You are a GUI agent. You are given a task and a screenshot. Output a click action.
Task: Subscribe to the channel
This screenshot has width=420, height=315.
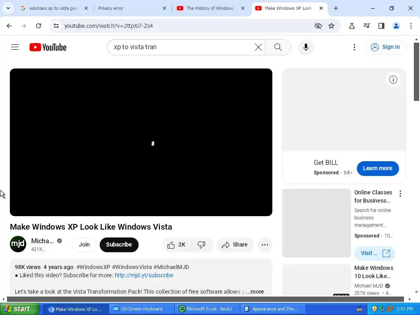(119, 244)
